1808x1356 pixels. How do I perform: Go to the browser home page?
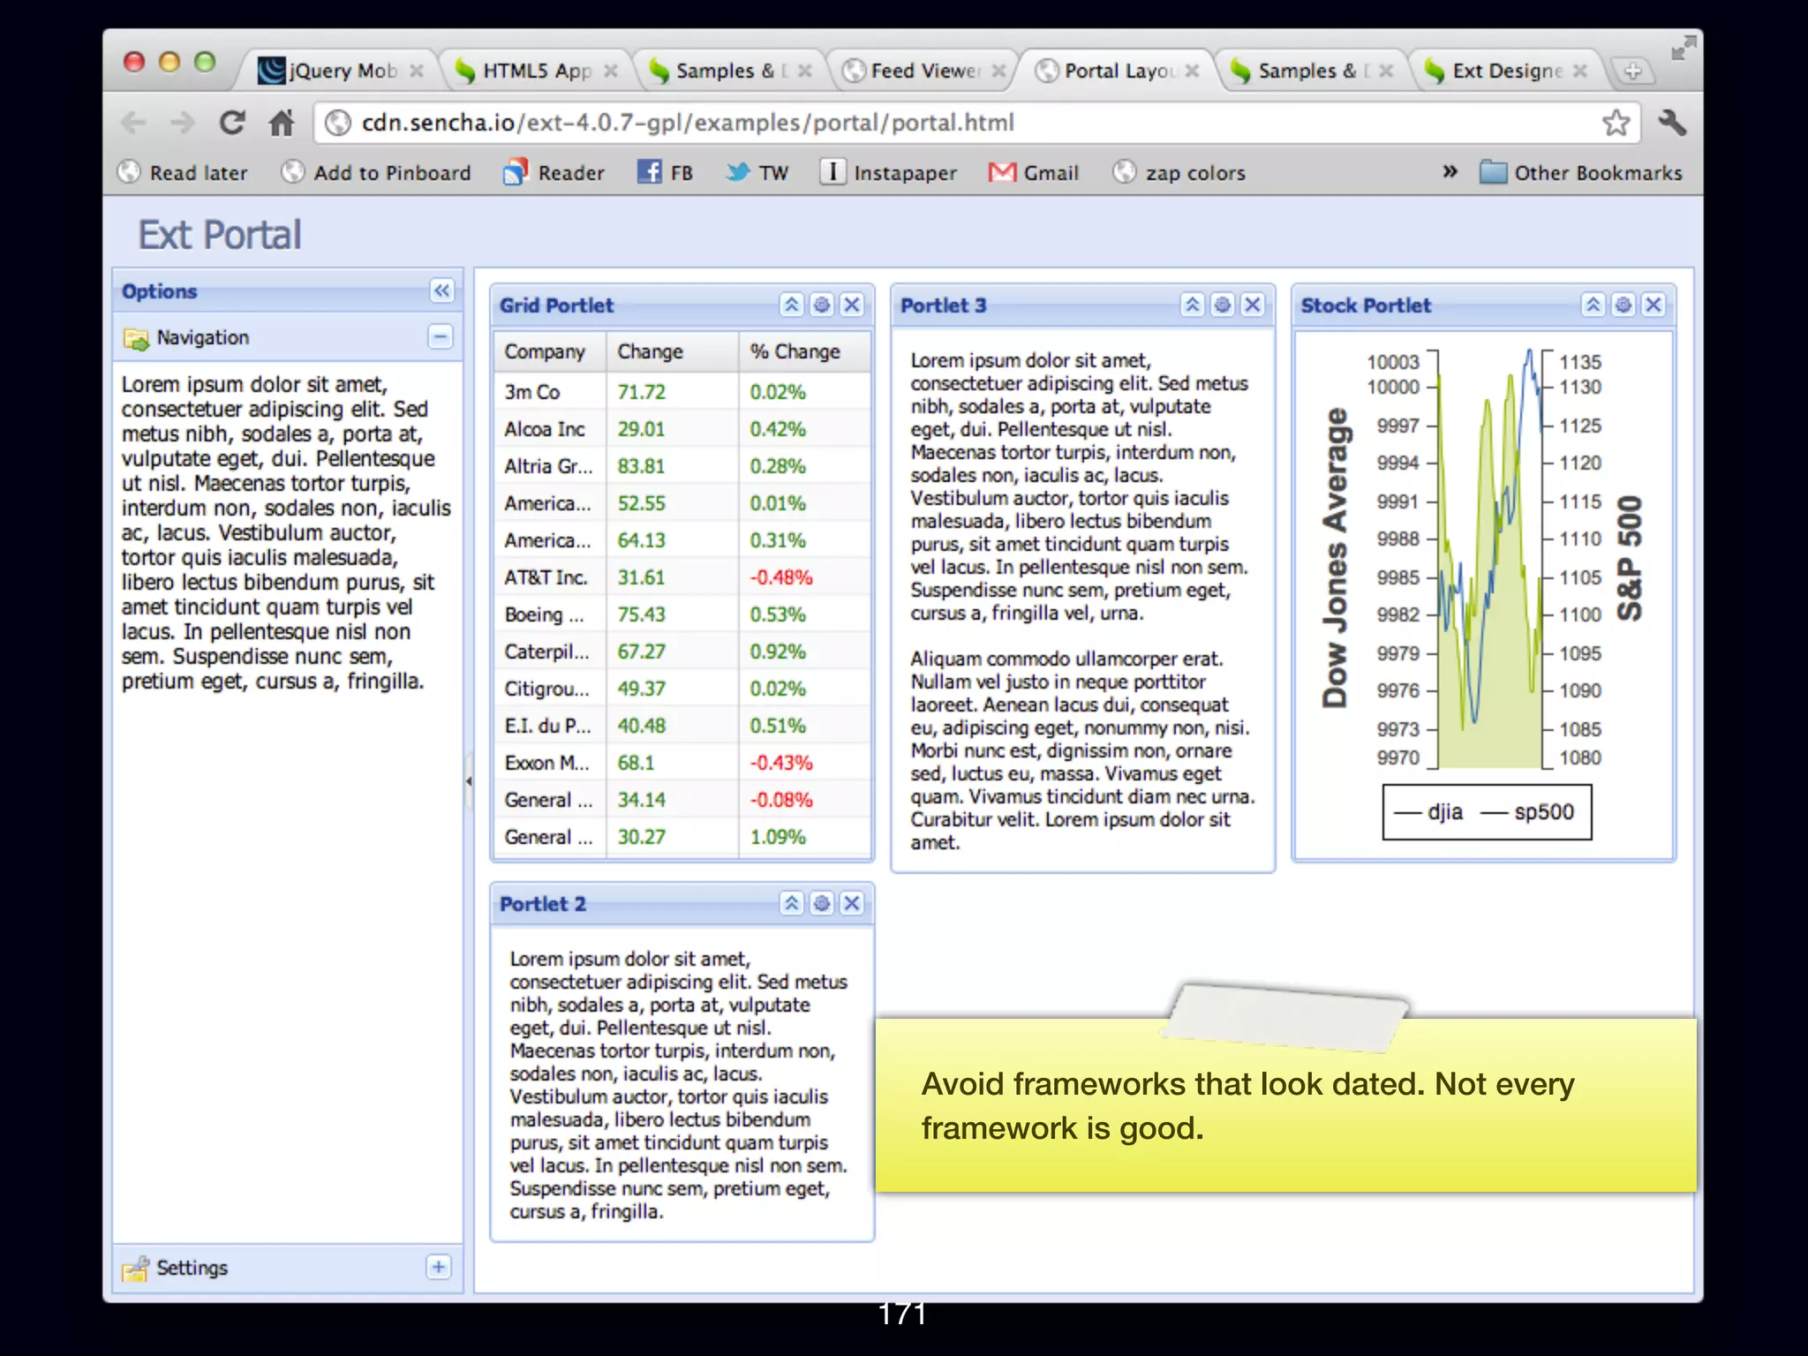(282, 123)
